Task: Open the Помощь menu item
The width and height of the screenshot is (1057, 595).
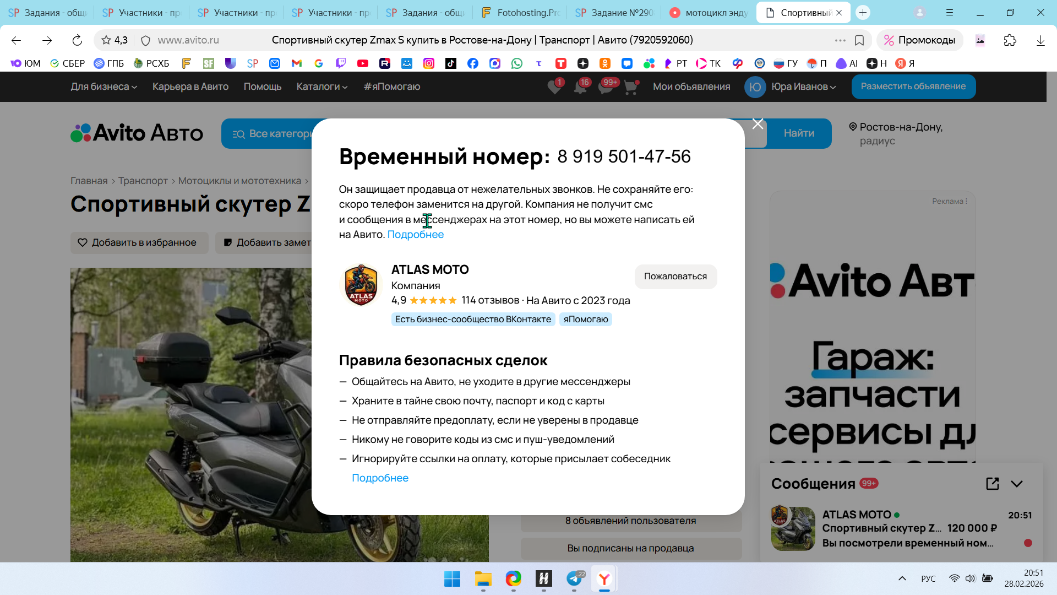Action: tap(262, 86)
